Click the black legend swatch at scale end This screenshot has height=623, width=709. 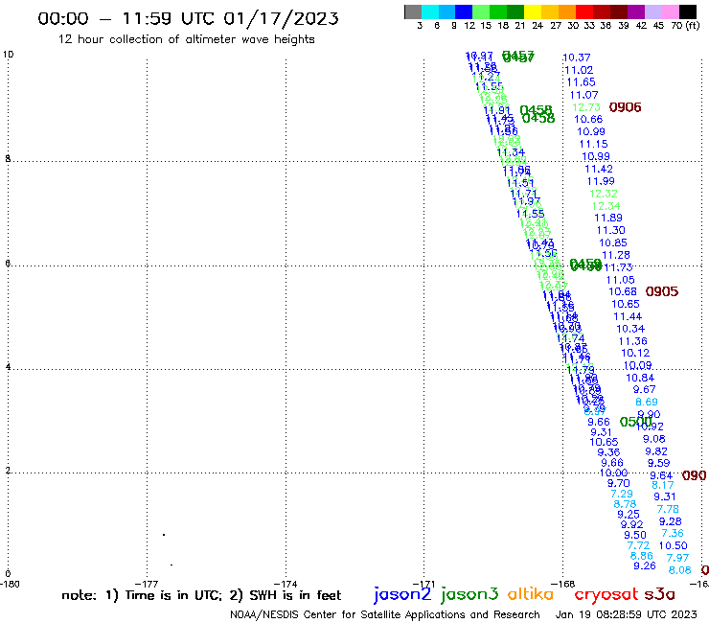click(687, 12)
